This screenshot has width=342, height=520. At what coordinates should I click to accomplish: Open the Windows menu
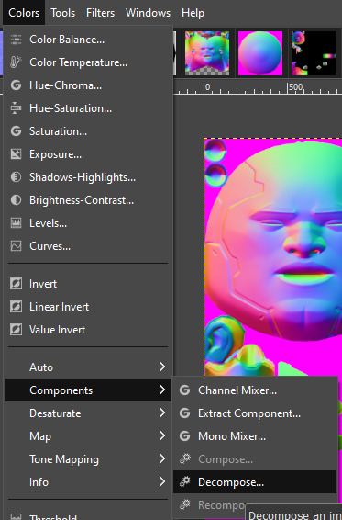point(148,13)
